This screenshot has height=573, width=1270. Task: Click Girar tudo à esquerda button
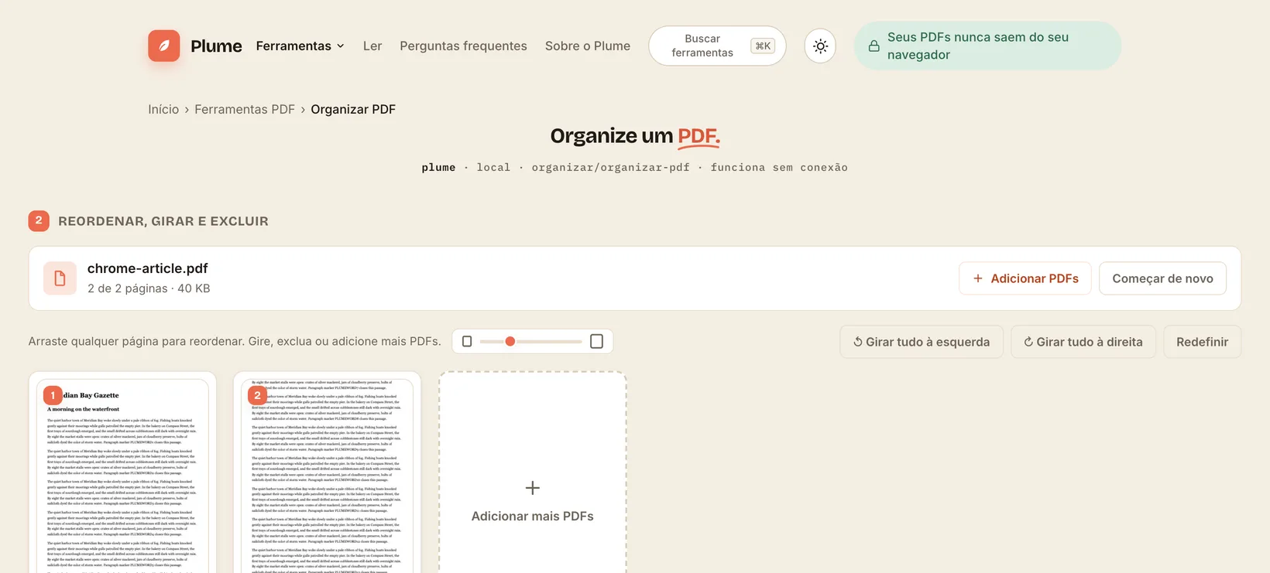coord(922,342)
